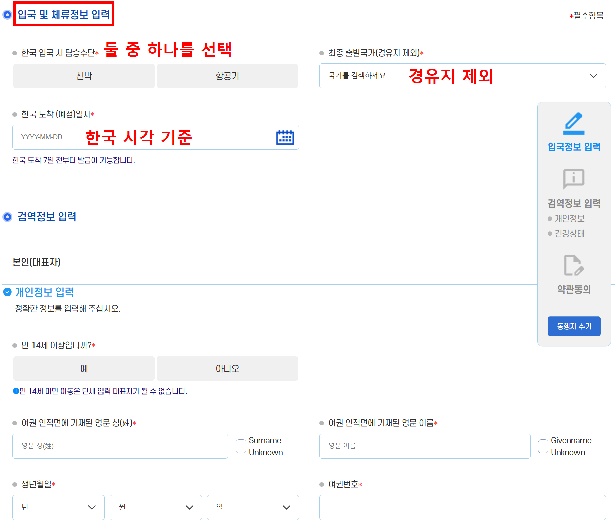
Task: Jump to 건강상태 sub-step in sidebar
Action: coord(569,234)
